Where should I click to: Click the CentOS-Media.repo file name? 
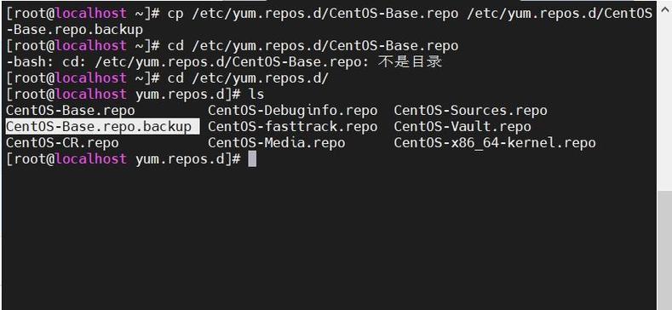click(277, 143)
